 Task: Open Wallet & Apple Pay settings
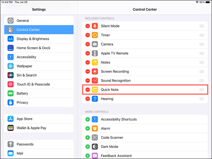31,128
